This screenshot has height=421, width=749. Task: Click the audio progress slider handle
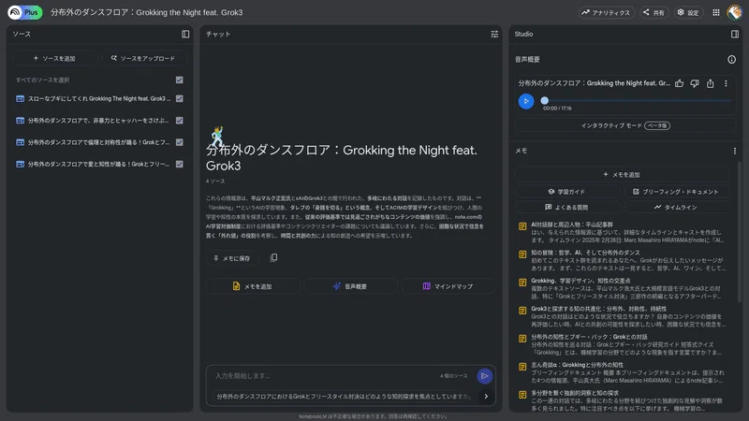click(x=544, y=101)
